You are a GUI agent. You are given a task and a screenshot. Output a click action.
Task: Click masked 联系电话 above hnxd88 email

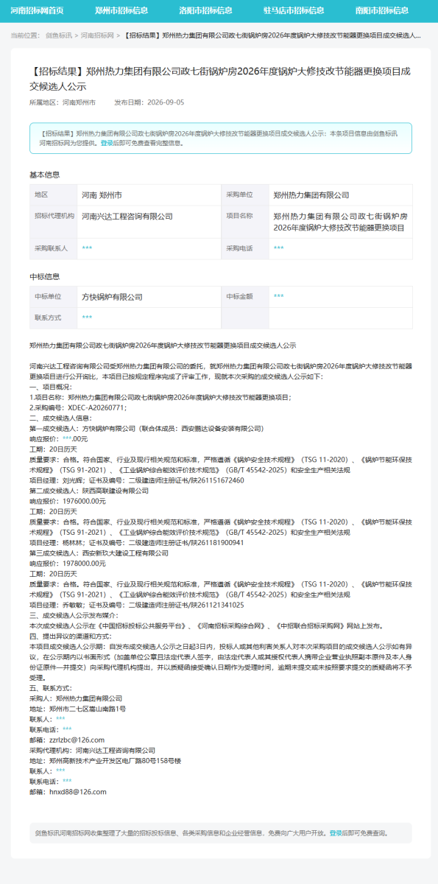[67, 781]
